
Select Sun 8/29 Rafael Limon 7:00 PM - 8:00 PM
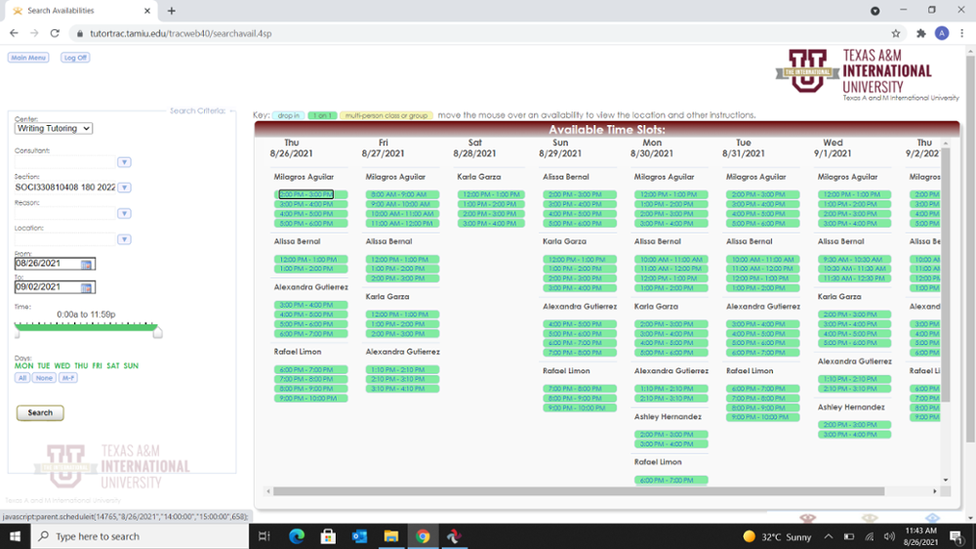580,389
